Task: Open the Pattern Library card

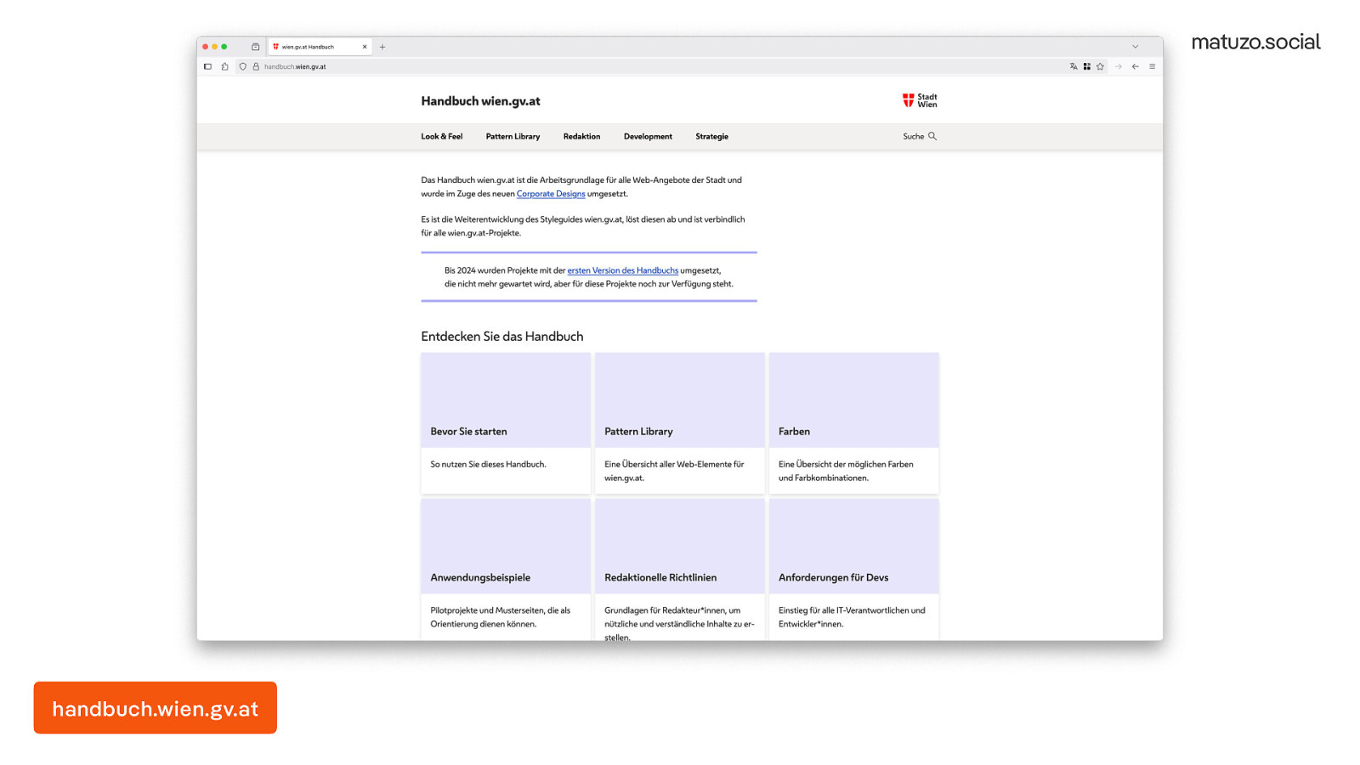Action: 680,423
